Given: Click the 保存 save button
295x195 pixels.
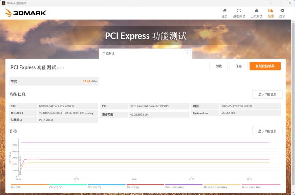Looking at the screenshot, I should point(238,66).
